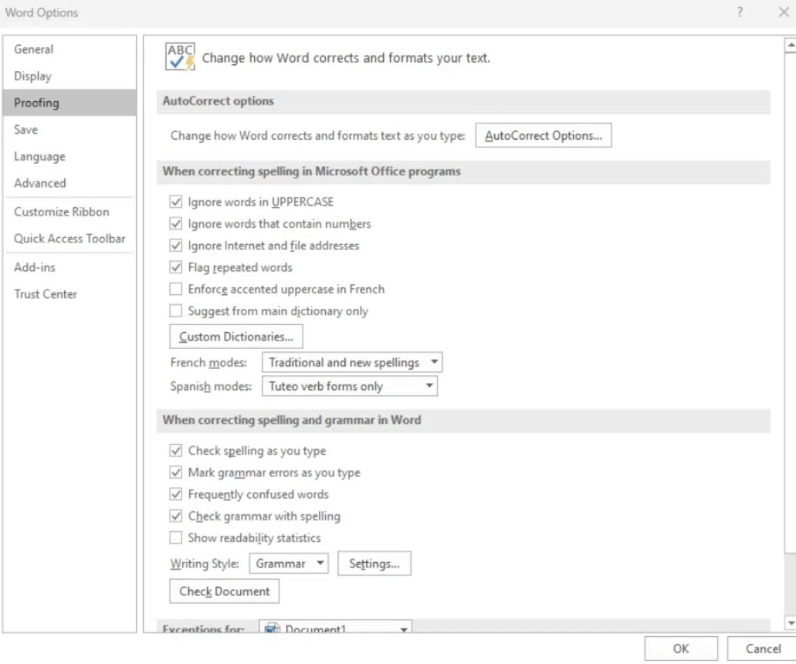Open the French modes dropdown
This screenshot has width=796, height=664.
pyautogui.click(x=352, y=362)
